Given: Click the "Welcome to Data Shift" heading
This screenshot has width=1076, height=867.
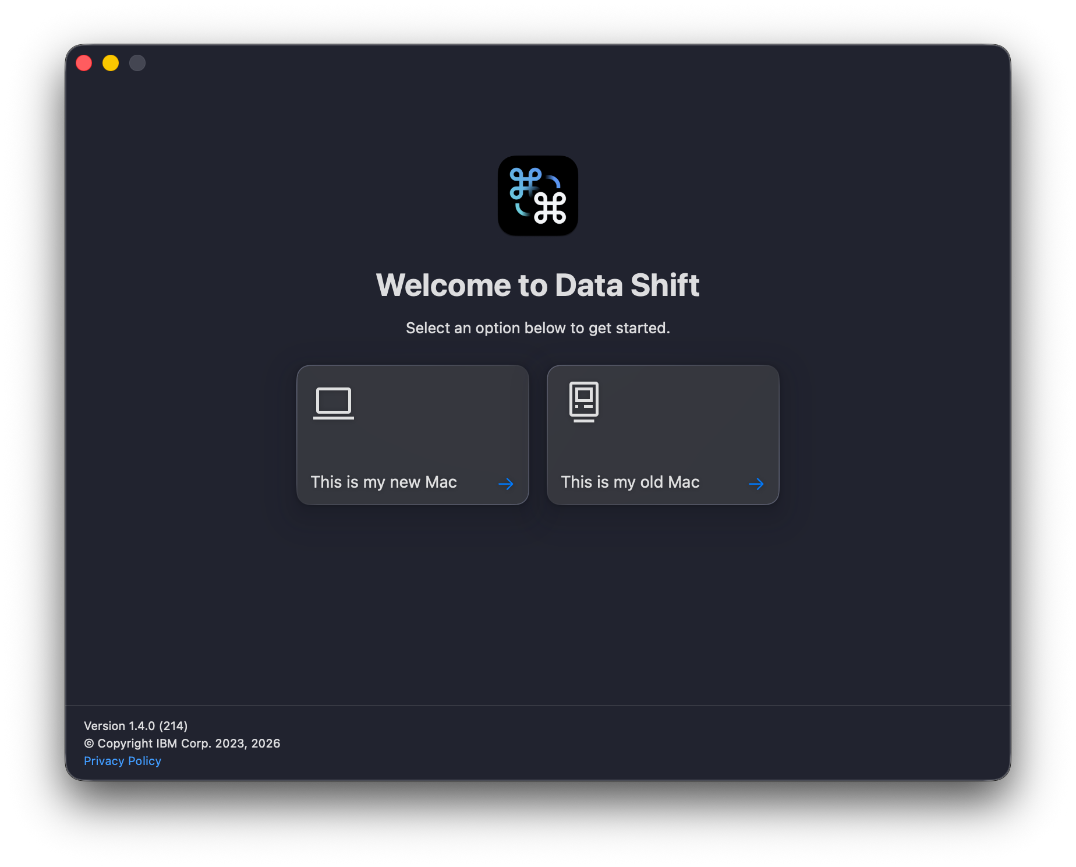Looking at the screenshot, I should tap(537, 286).
